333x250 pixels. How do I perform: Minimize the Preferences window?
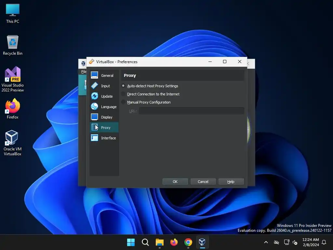210,62
